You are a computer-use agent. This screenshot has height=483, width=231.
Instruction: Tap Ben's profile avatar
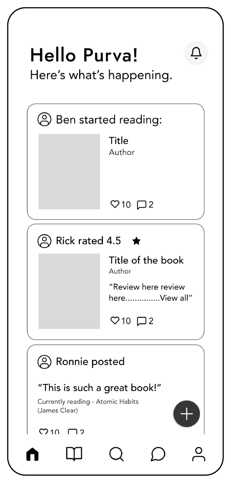coord(44,120)
